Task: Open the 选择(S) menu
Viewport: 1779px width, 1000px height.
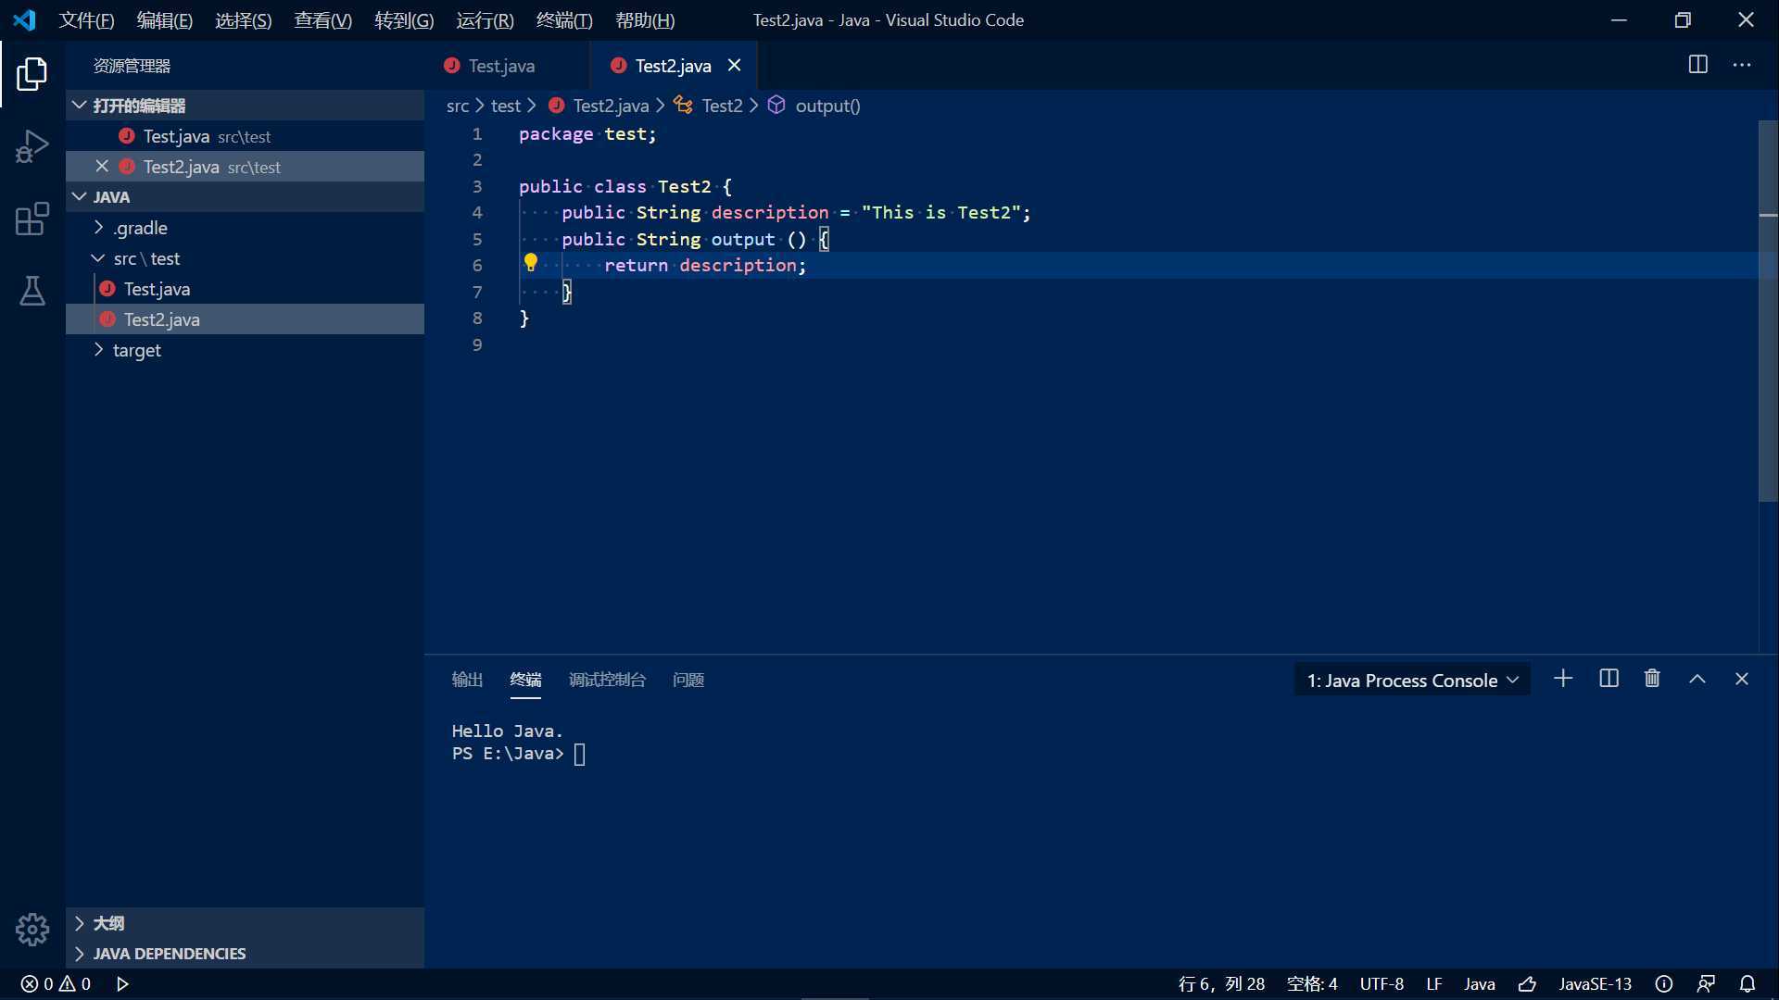Action: (243, 19)
